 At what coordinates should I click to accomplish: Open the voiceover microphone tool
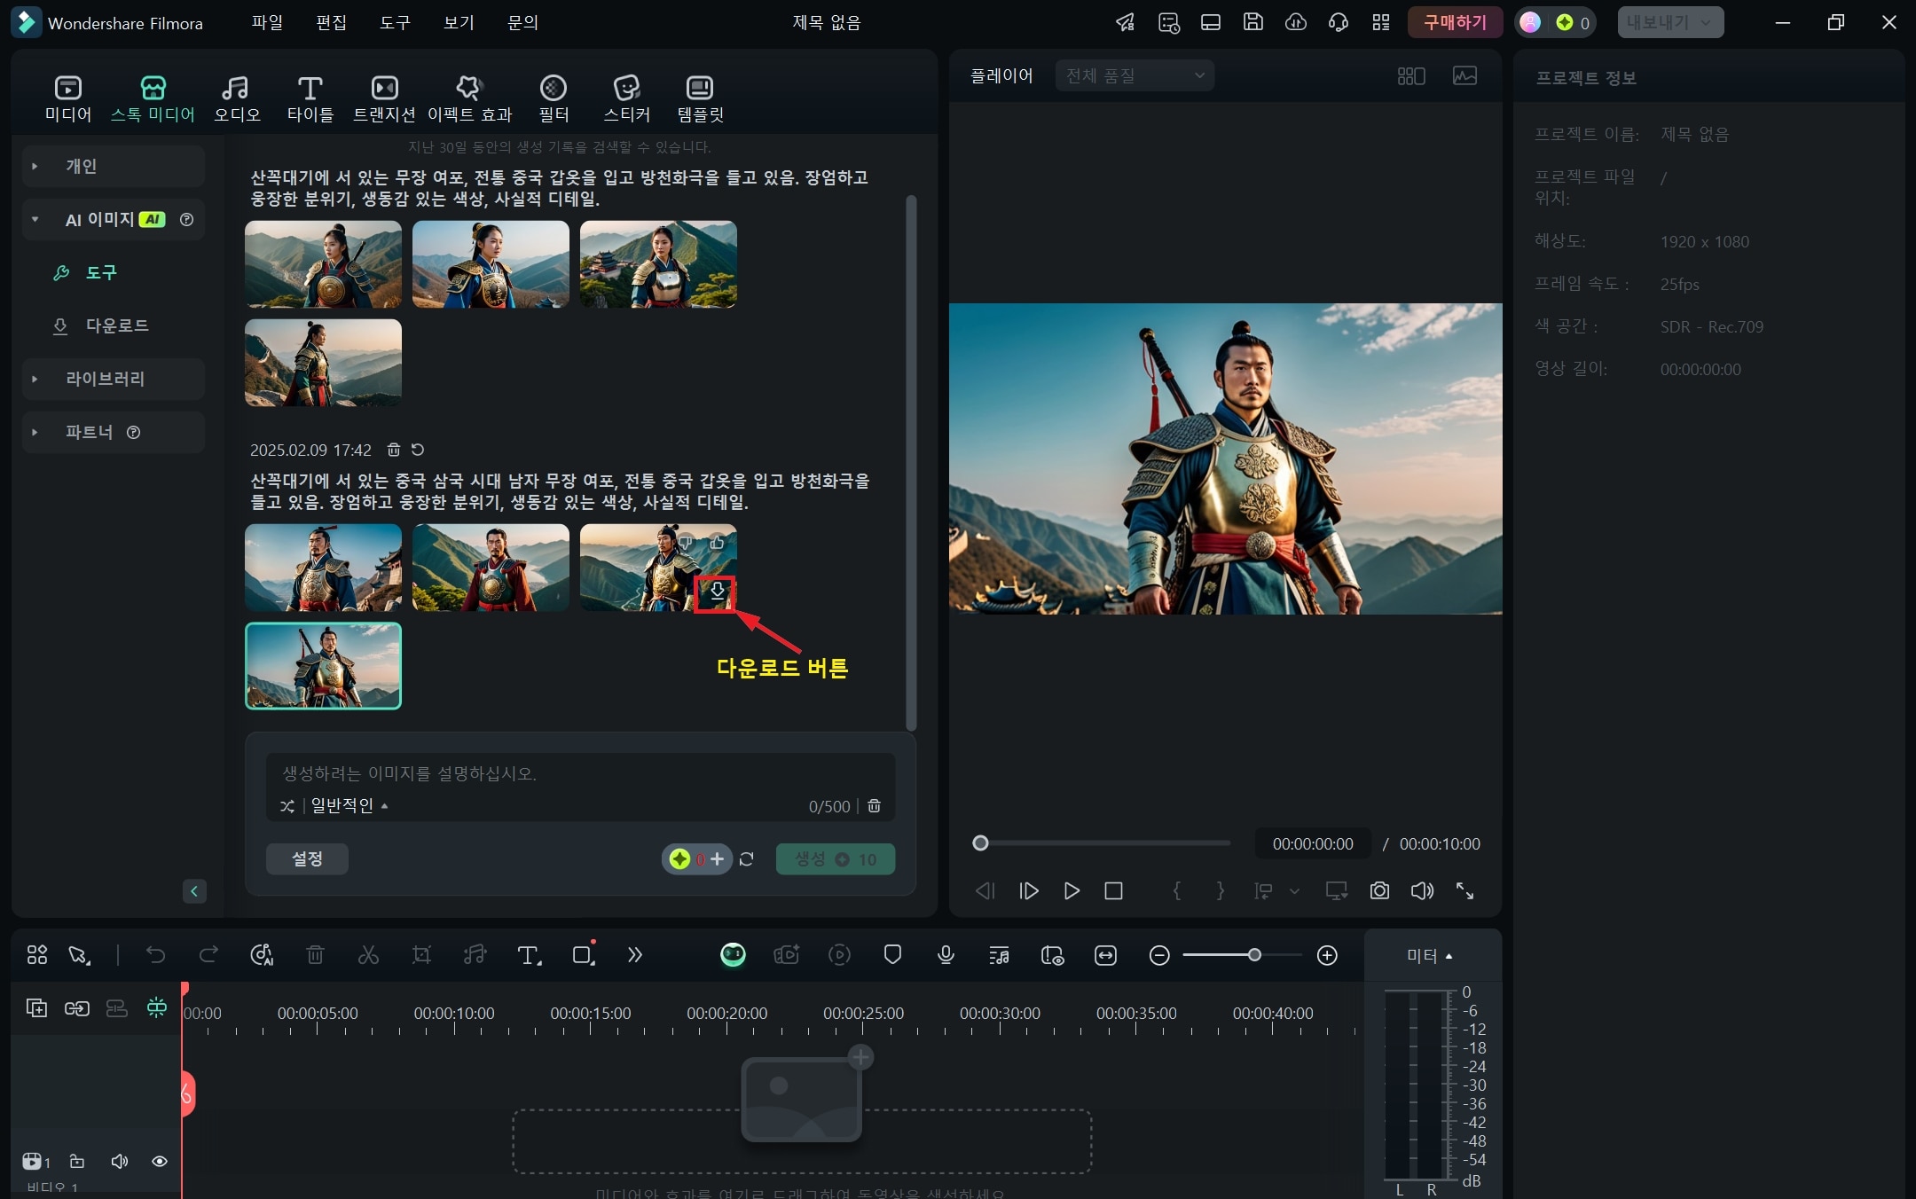[946, 955]
